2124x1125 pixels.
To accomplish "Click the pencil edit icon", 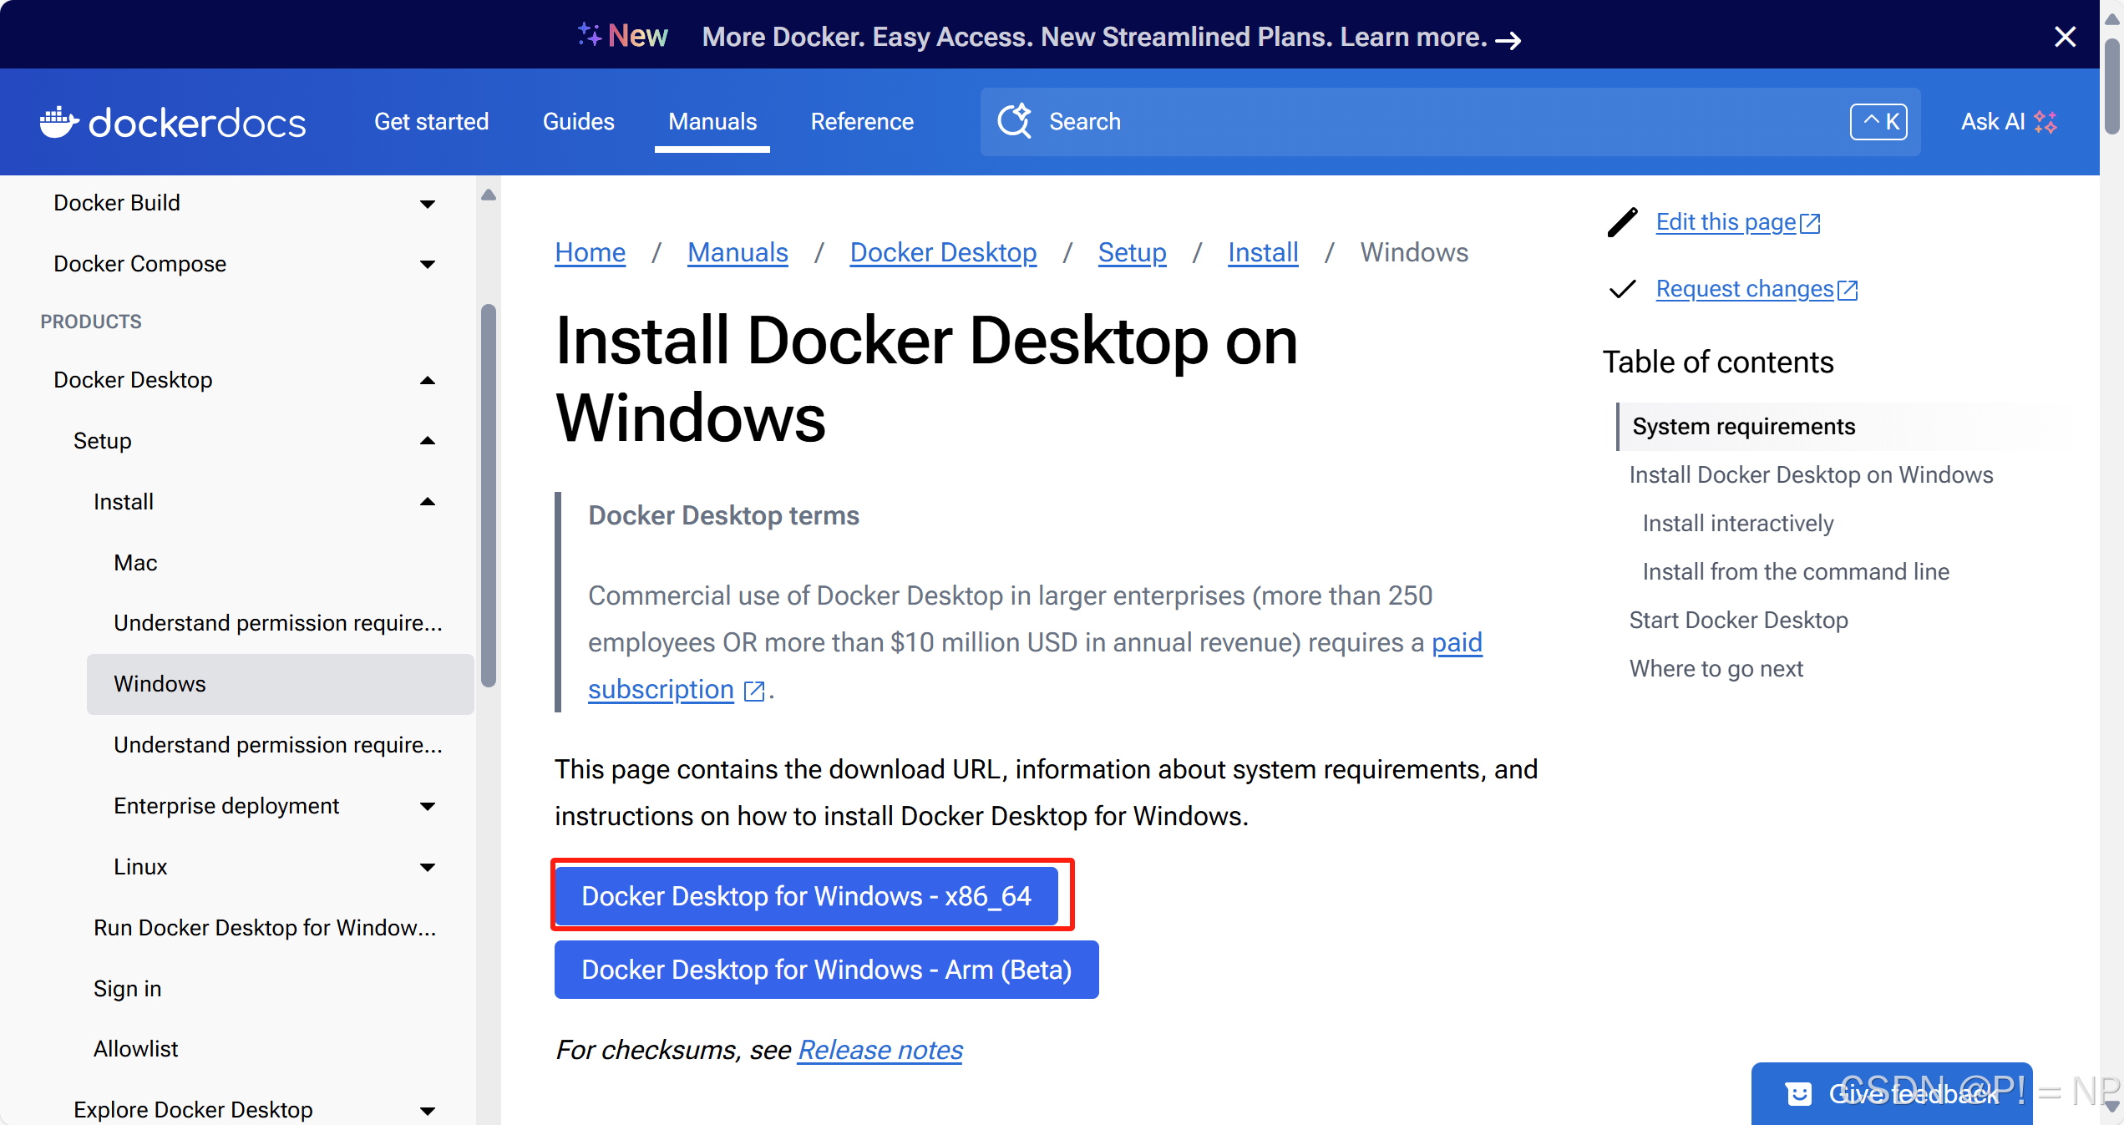I will (1622, 222).
